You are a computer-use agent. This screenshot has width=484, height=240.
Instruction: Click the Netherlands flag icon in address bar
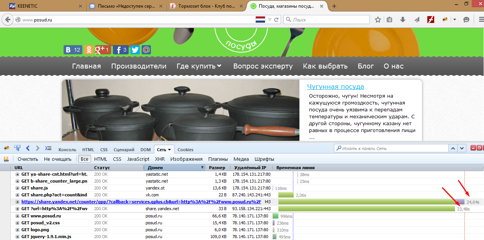tap(260, 20)
